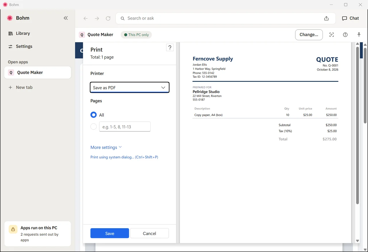Open the Chat panel
The image size is (368, 252).
click(x=350, y=18)
